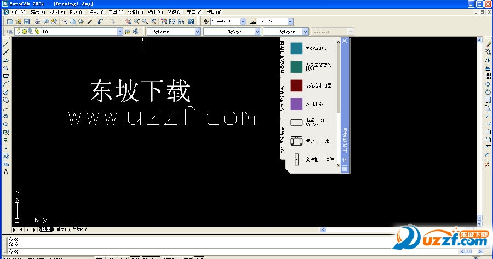Toggle layer 0 lock icon
Screen dimensions: 493x259
(37, 31)
